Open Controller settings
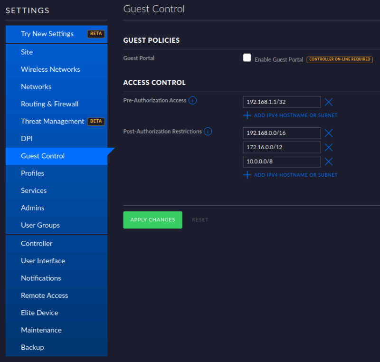380x362 pixels. click(x=57, y=244)
